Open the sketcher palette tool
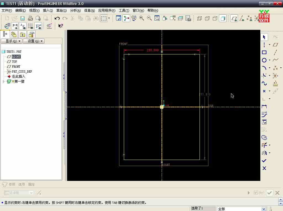 (x=264, y=138)
